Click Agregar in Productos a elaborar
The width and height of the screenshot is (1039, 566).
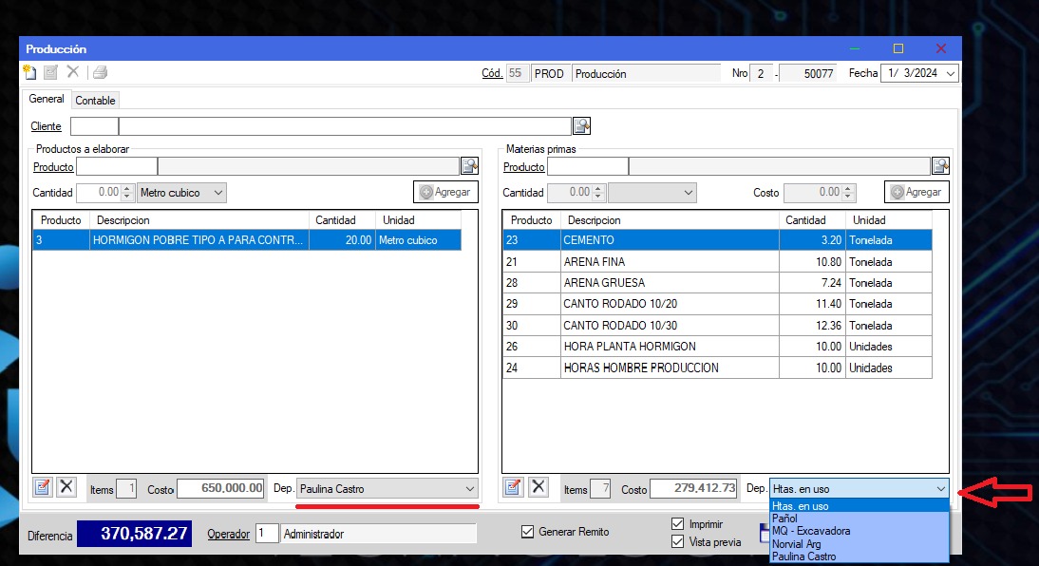446,192
